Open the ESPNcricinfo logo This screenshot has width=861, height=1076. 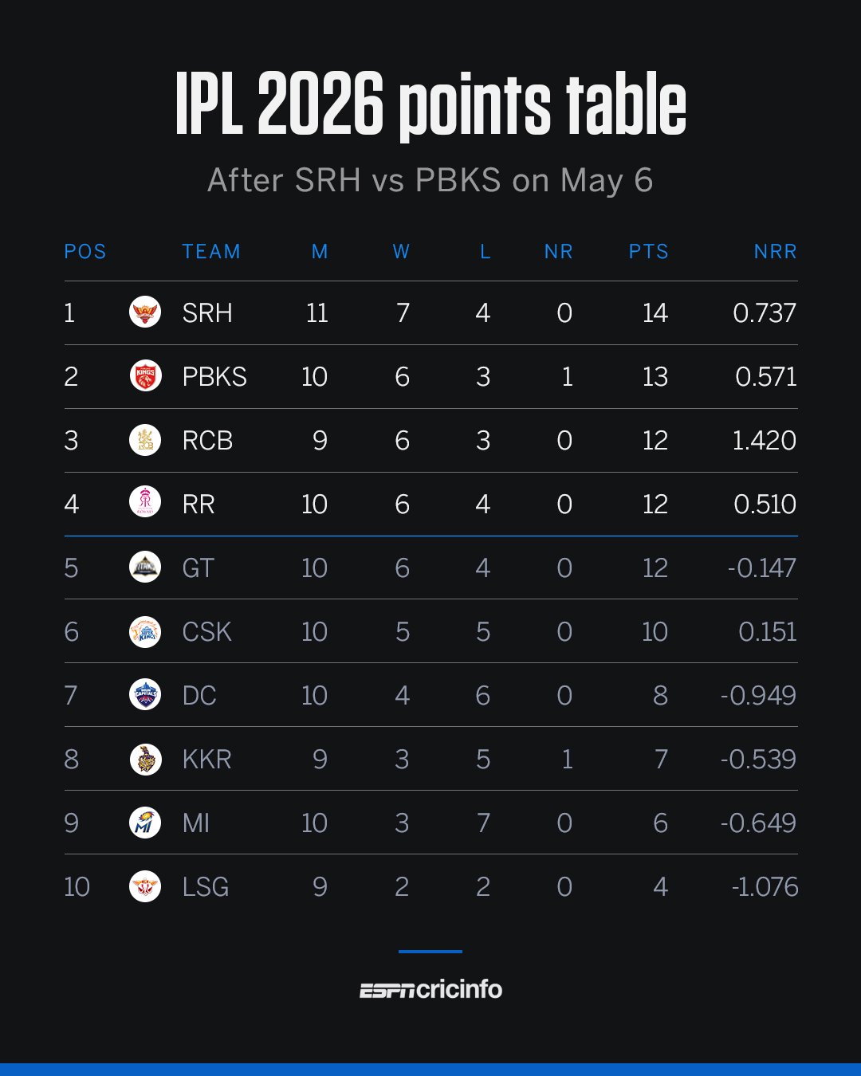point(431,989)
